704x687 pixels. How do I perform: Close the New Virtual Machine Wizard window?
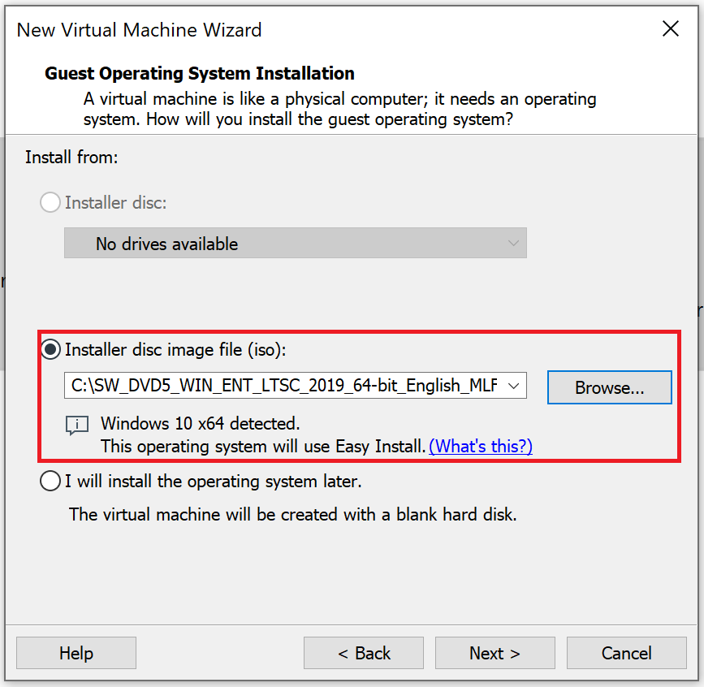point(670,28)
